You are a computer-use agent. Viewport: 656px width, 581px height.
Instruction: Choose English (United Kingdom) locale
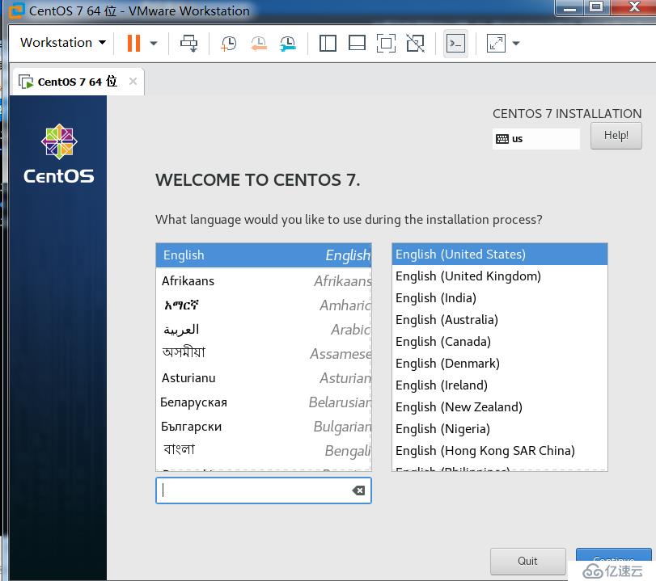click(x=500, y=276)
